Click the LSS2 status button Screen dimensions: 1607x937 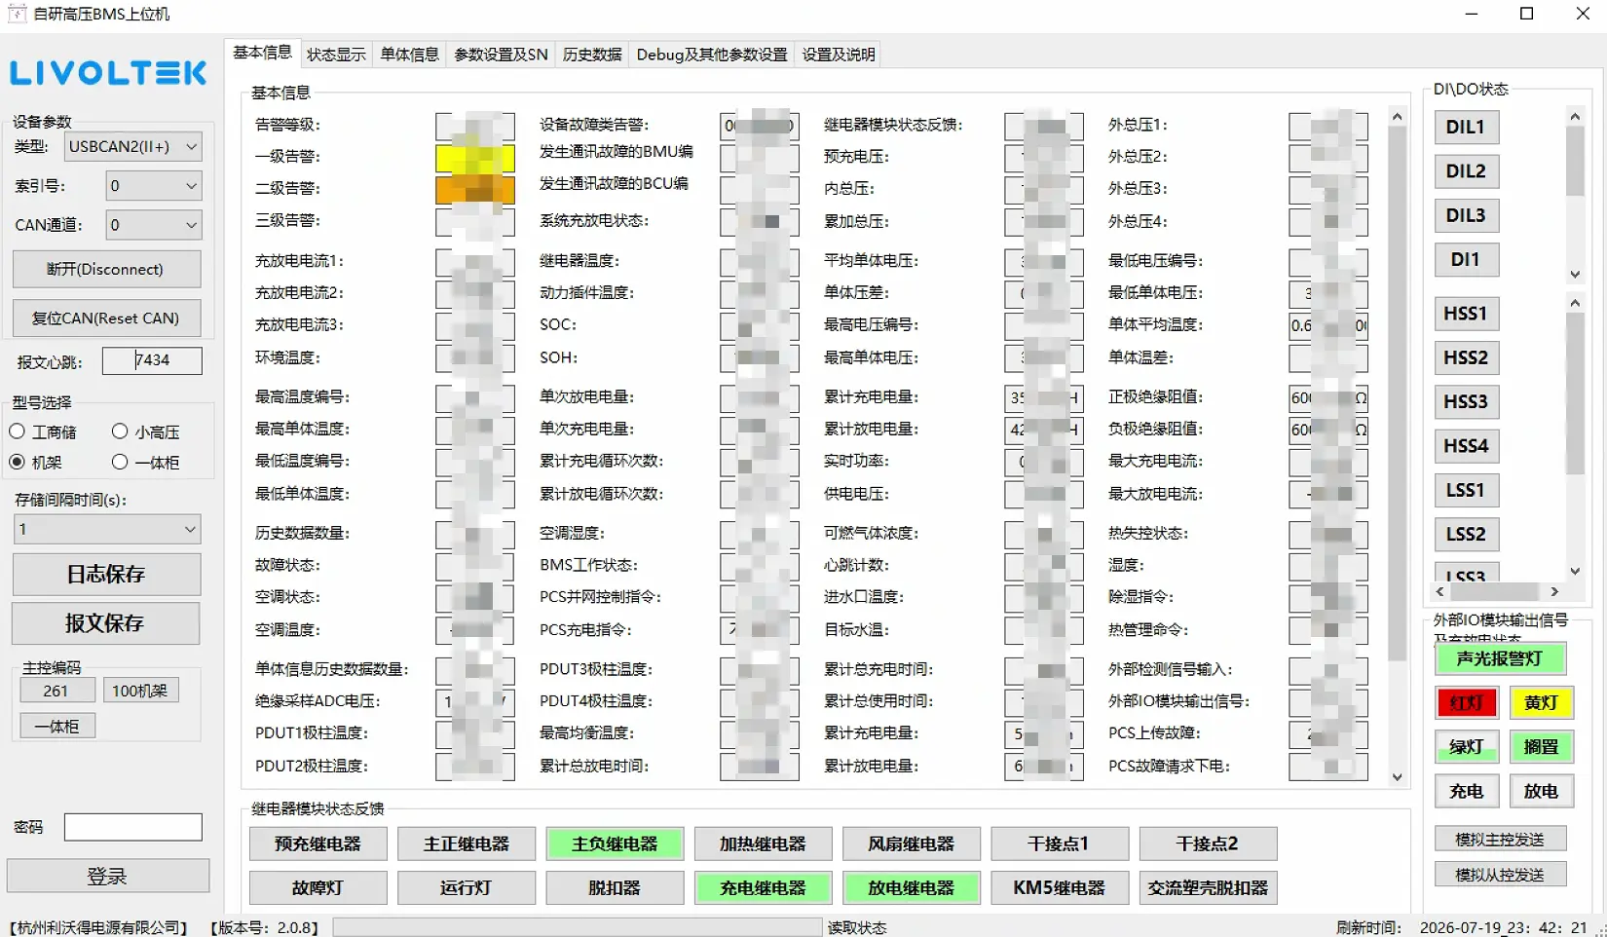[x=1466, y=535]
